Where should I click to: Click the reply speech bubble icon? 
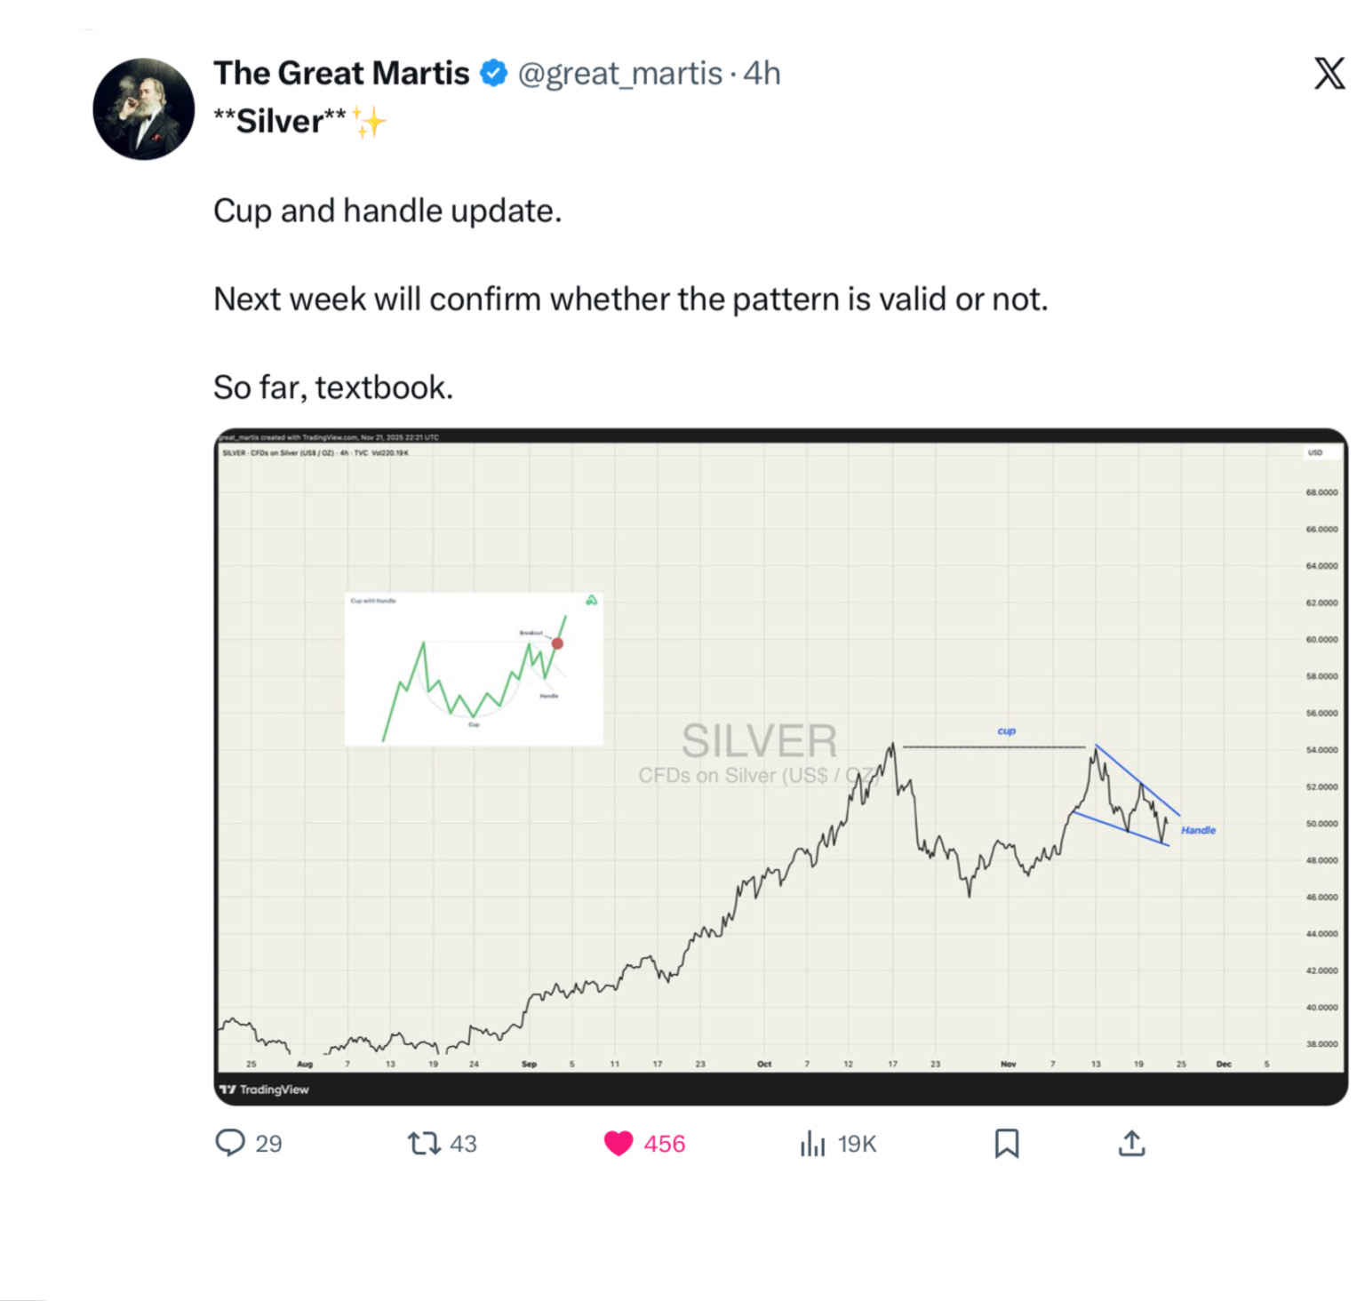[x=230, y=1143]
